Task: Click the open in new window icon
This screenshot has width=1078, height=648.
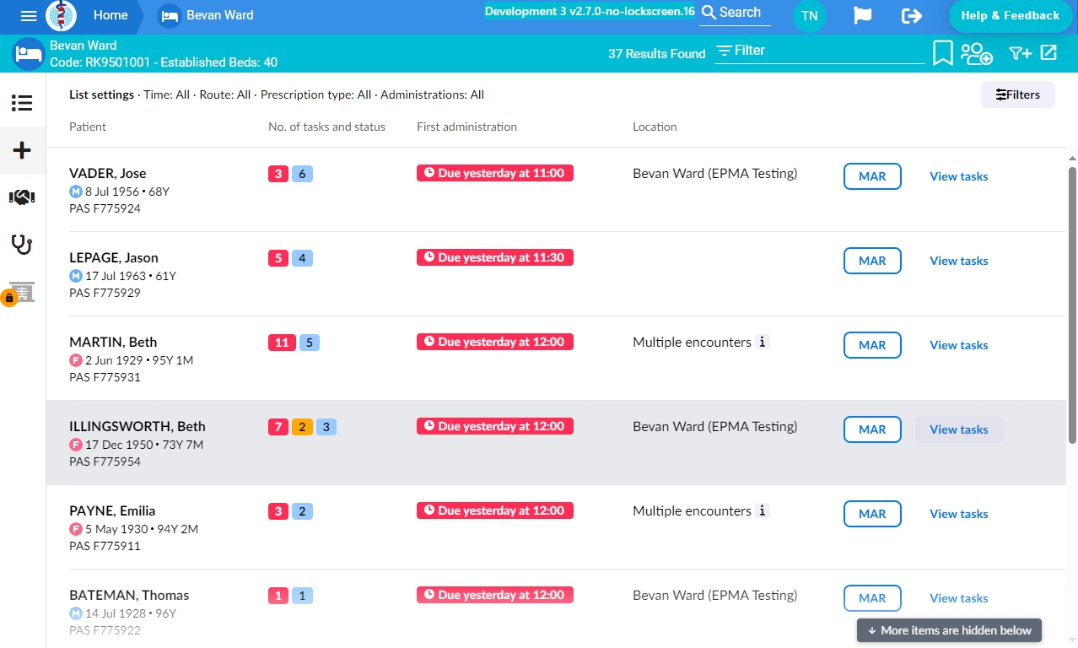Action: tap(1048, 52)
